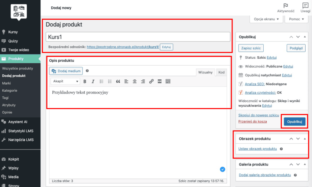Click the Dodaj medium button
The height and width of the screenshot is (187, 312).
tap(66, 71)
